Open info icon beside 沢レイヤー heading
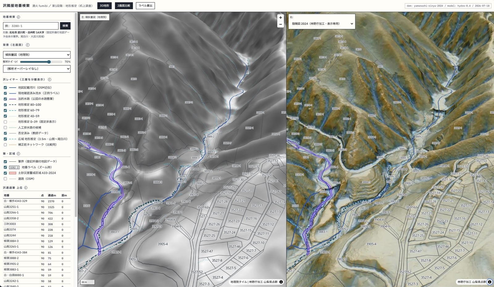This screenshot has width=494, height=287. (x=49, y=79)
